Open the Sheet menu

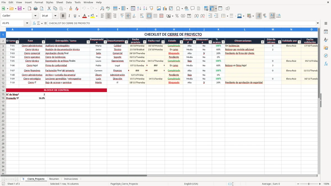tap(60, 2)
